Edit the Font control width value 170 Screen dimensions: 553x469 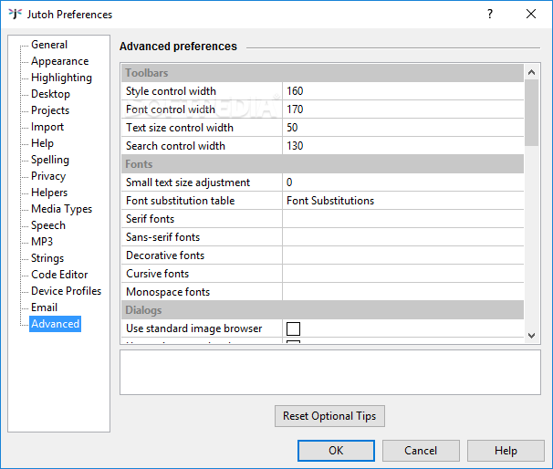point(402,109)
